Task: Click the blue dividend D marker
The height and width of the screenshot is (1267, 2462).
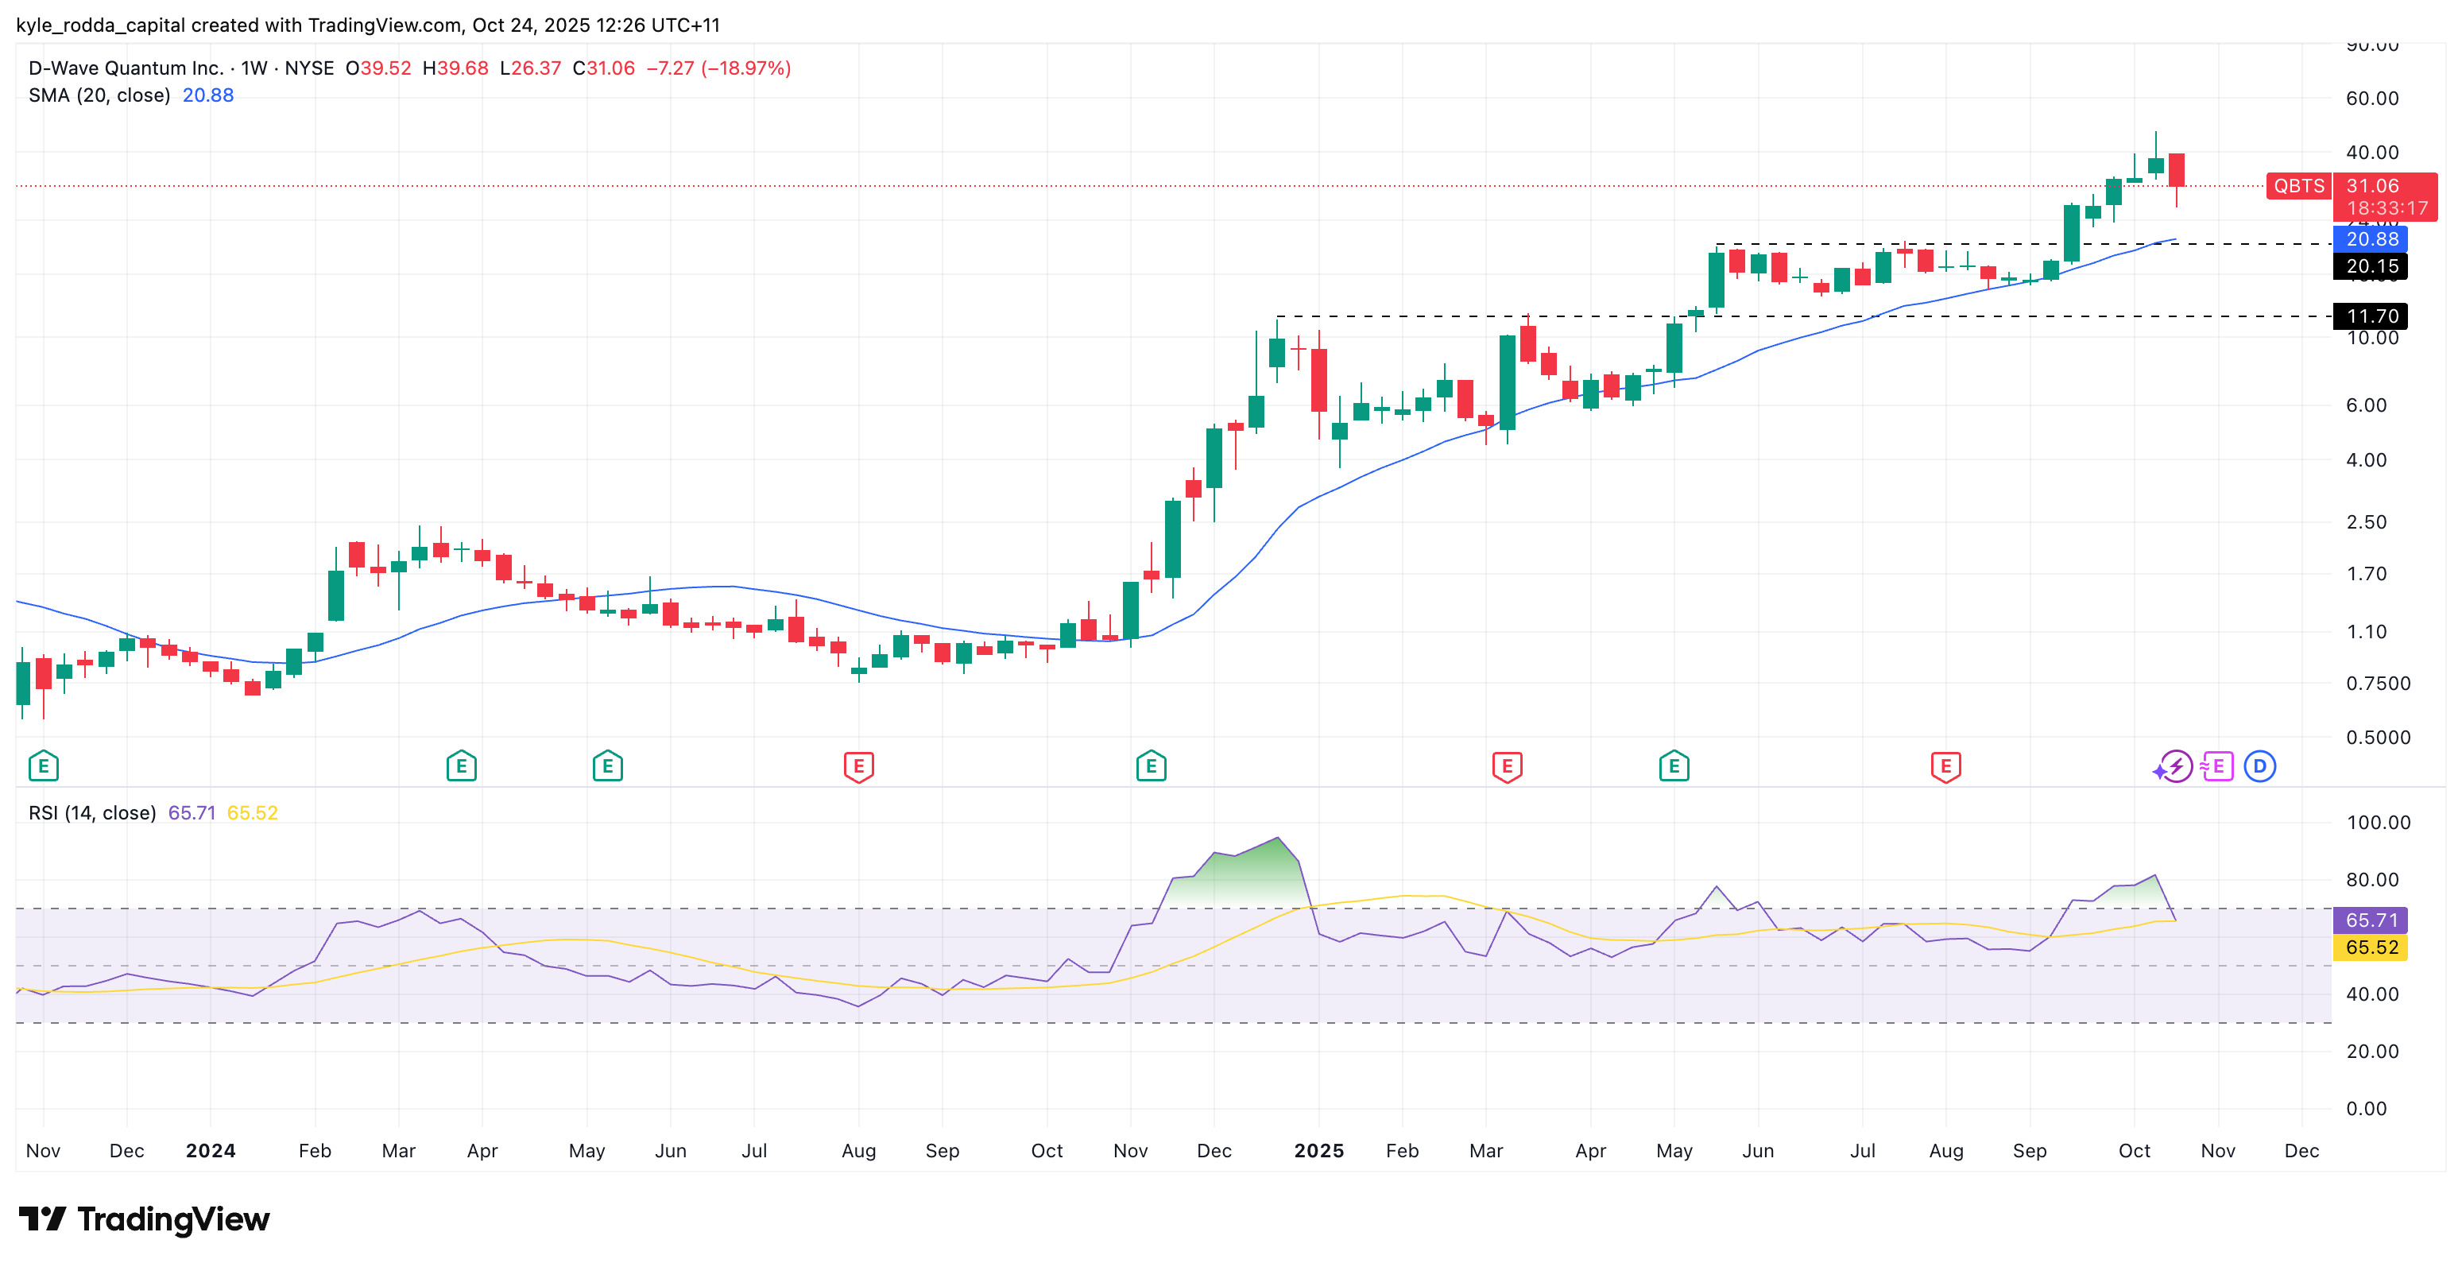Action: (2259, 766)
